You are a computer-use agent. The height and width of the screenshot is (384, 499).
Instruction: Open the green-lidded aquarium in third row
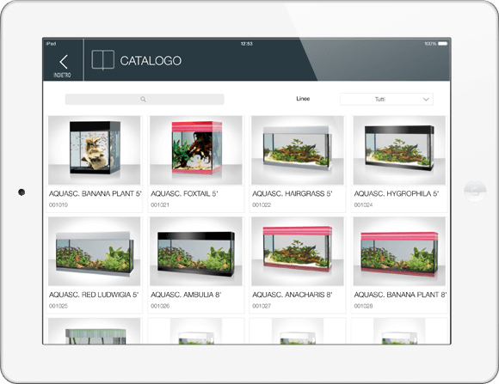click(x=94, y=332)
